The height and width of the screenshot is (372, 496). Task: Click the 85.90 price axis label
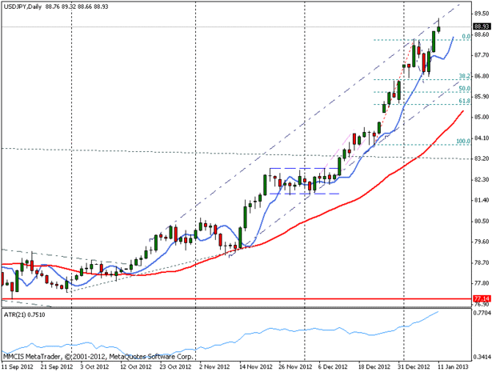(482, 97)
